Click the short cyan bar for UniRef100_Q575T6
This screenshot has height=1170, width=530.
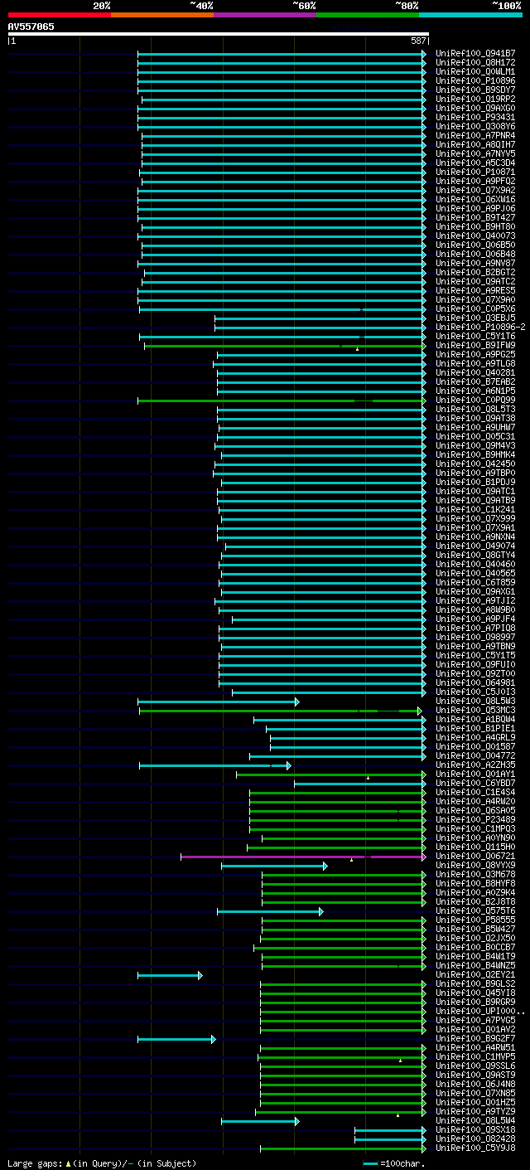click(270, 911)
